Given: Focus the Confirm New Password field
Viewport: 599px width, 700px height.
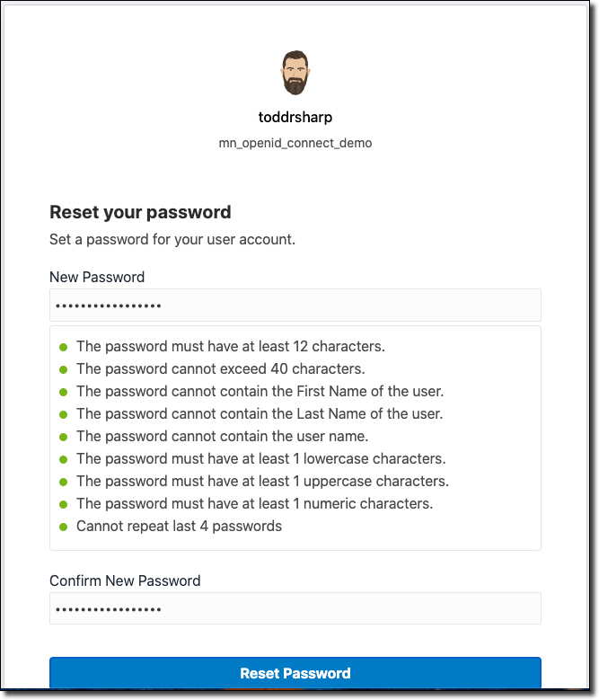Looking at the screenshot, I should (295, 608).
